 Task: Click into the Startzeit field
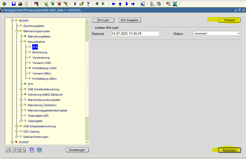[135, 33]
